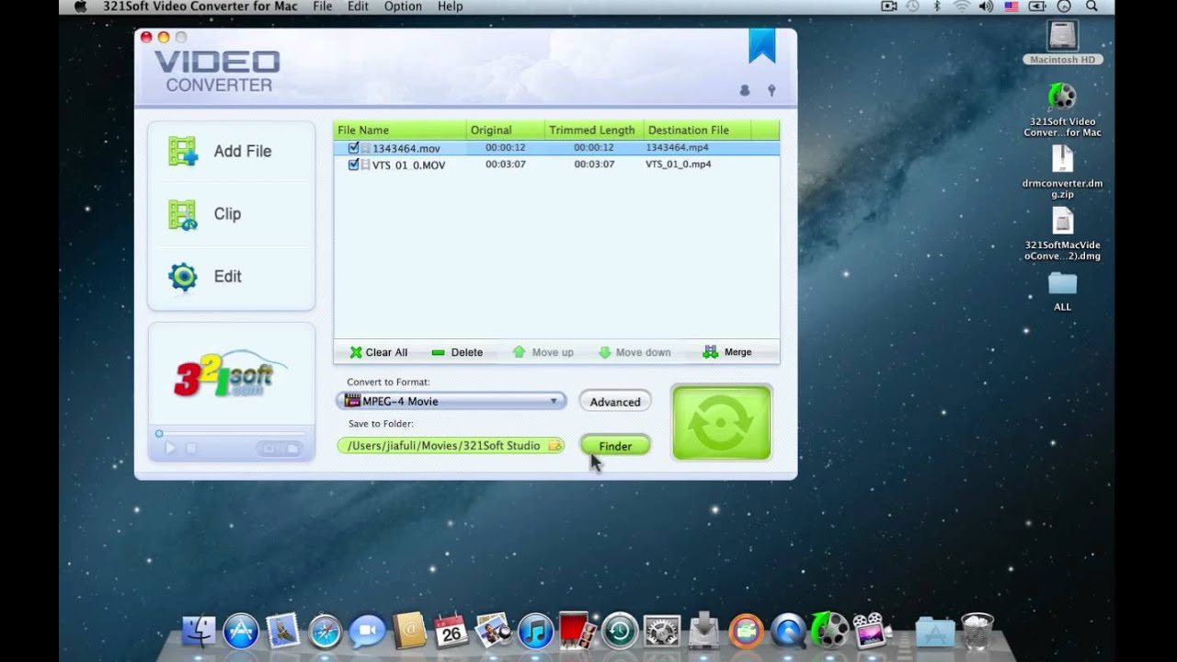Click the preview seek slider handle
Screen dimensions: 1177x662
159,433
